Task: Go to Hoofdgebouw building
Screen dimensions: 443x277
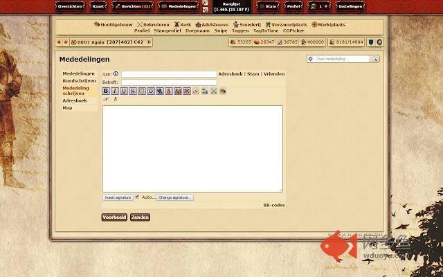Action: pyautogui.click(x=113, y=25)
